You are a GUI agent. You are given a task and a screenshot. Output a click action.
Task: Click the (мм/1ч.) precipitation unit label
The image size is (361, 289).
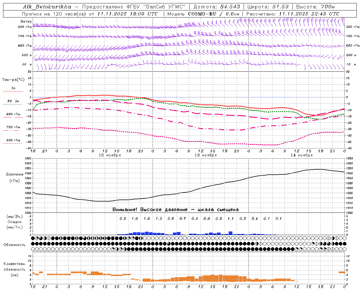pyautogui.click(x=15, y=227)
